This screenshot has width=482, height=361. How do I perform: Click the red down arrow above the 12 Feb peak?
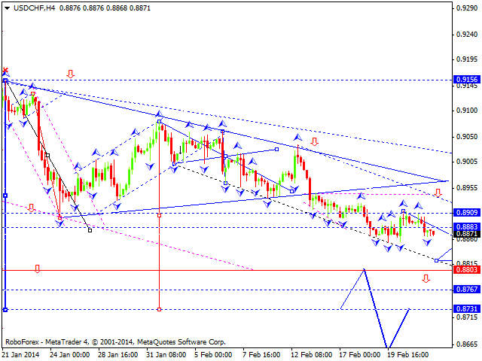313,141
